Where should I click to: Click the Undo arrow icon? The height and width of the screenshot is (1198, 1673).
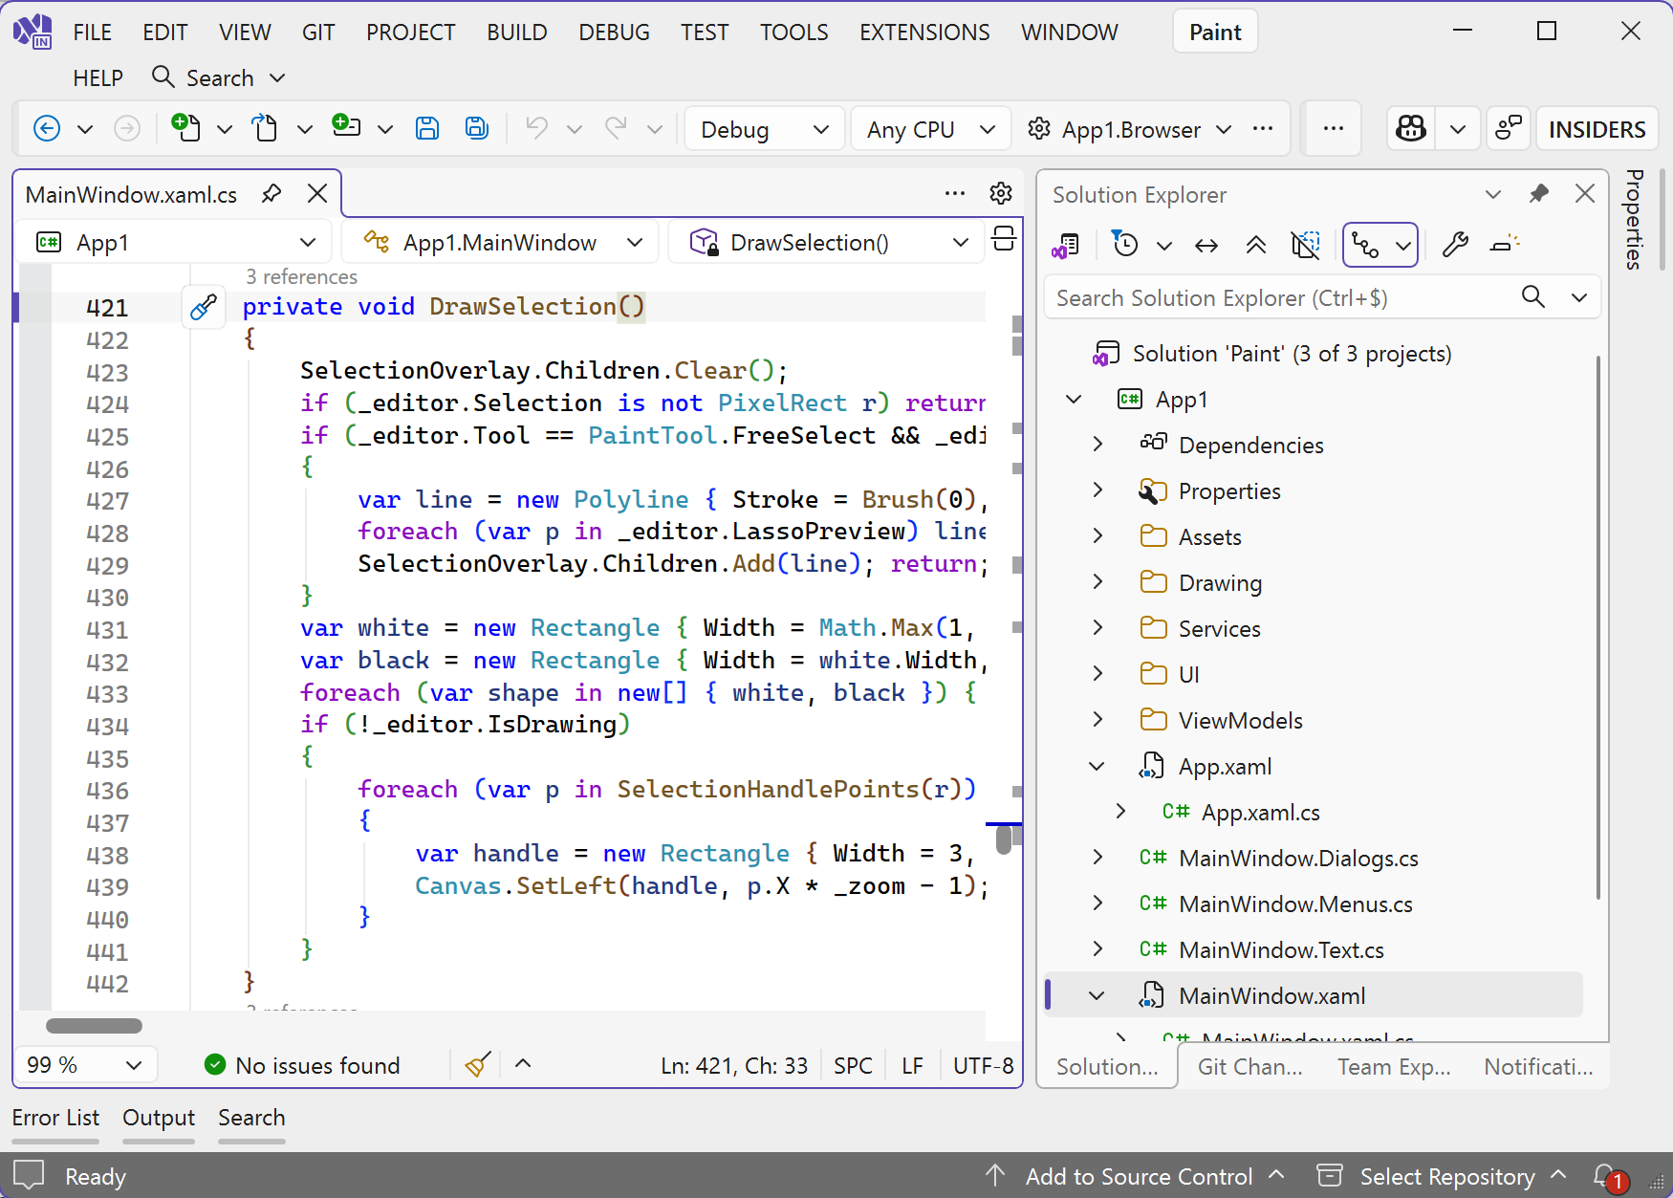537,128
